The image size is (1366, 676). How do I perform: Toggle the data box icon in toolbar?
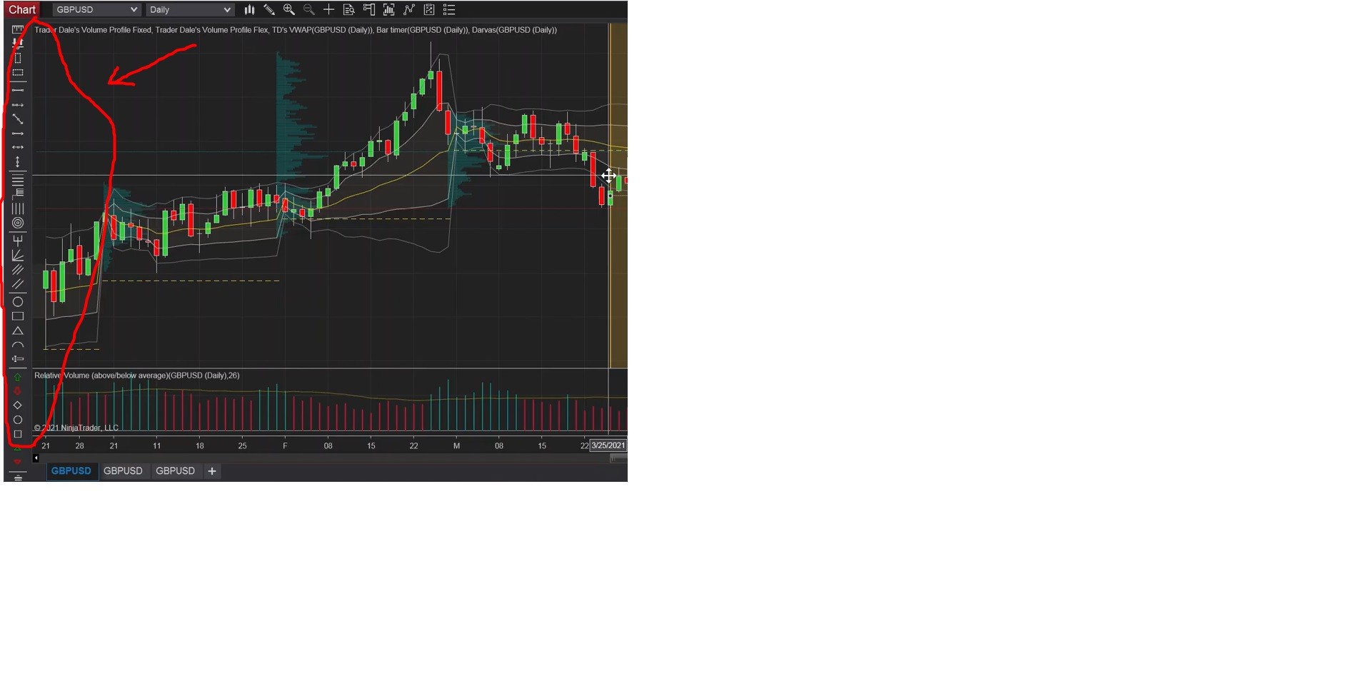(x=349, y=10)
